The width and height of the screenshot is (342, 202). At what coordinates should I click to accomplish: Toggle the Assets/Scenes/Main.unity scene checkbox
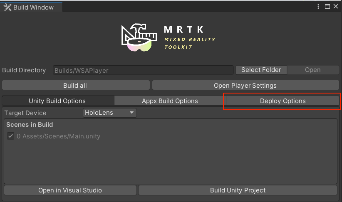pyautogui.click(x=11, y=136)
